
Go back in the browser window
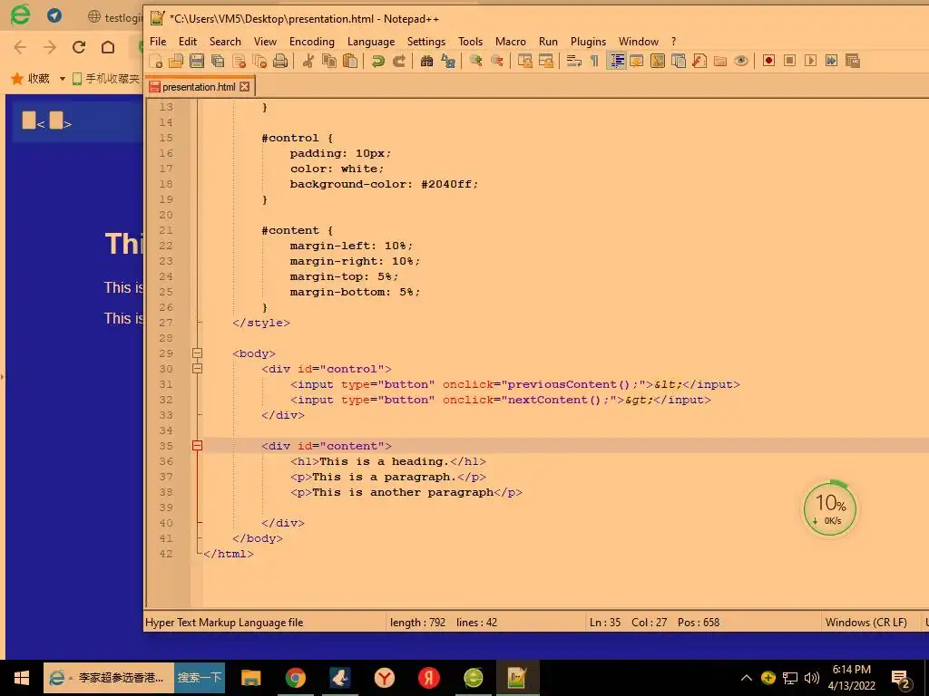coord(20,47)
